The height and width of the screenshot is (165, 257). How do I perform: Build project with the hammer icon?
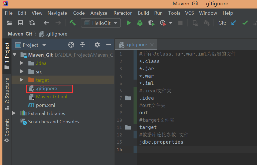[73, 23]
